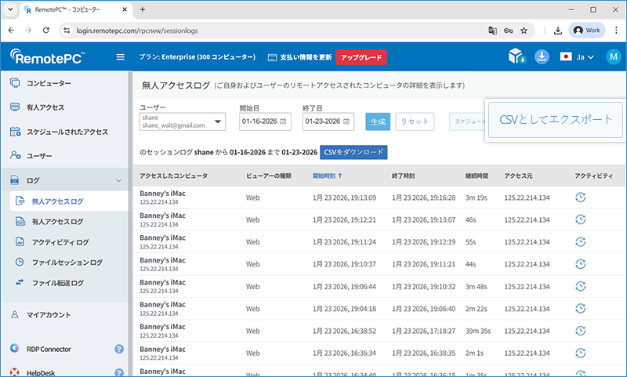Open HelpDesk in sidebar

pyautogui.click(x=41, y=372)
